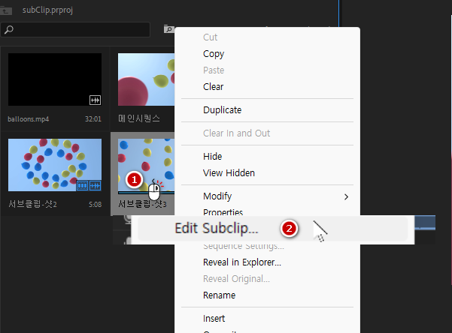This screenshot has height=333, width=452.
Task: Select the balloons.mp4 clip thumbnail
Action: point(54,79)
